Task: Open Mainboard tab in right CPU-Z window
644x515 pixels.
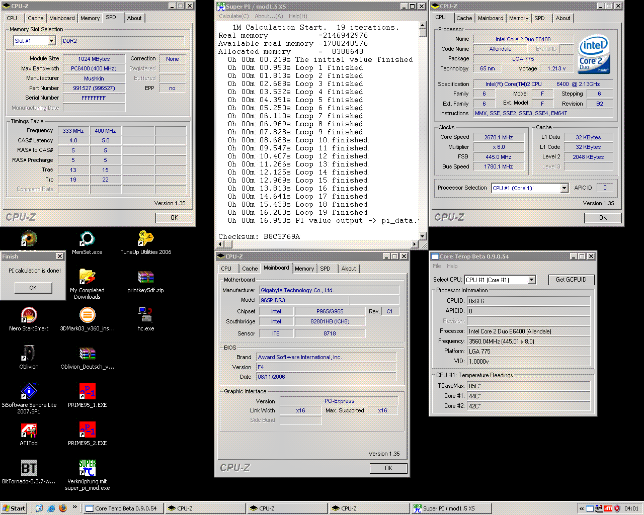Action: click(491, 18)
